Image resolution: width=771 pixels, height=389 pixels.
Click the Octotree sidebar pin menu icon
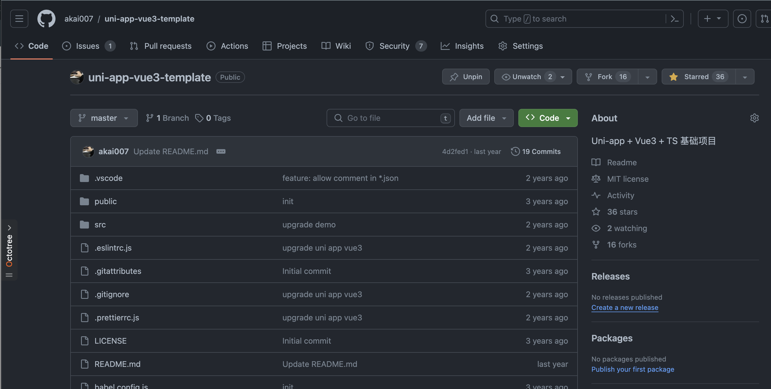(x=9, y=275)
